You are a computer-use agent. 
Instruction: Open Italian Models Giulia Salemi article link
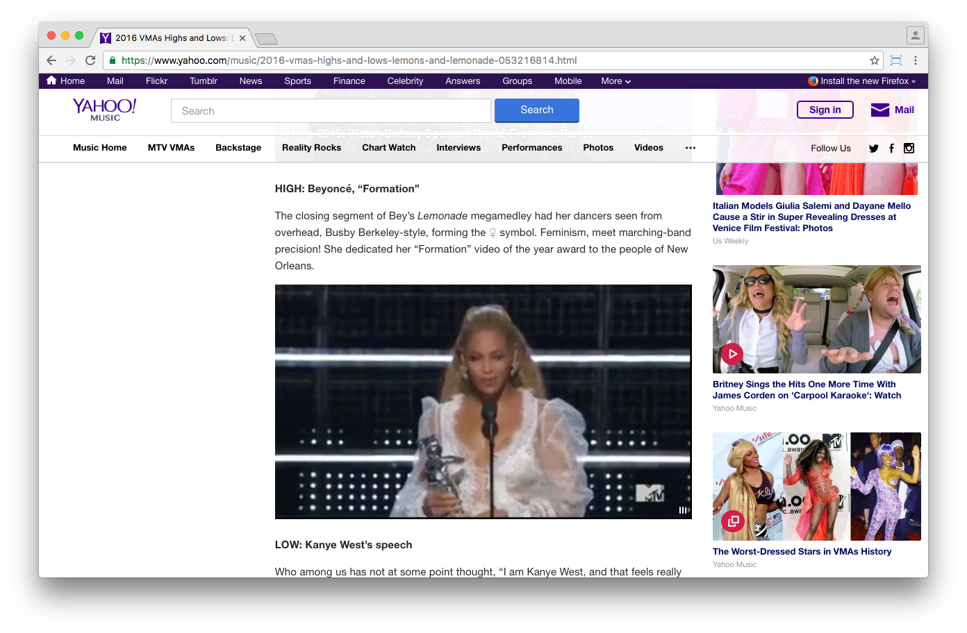(x=811, y=217)
